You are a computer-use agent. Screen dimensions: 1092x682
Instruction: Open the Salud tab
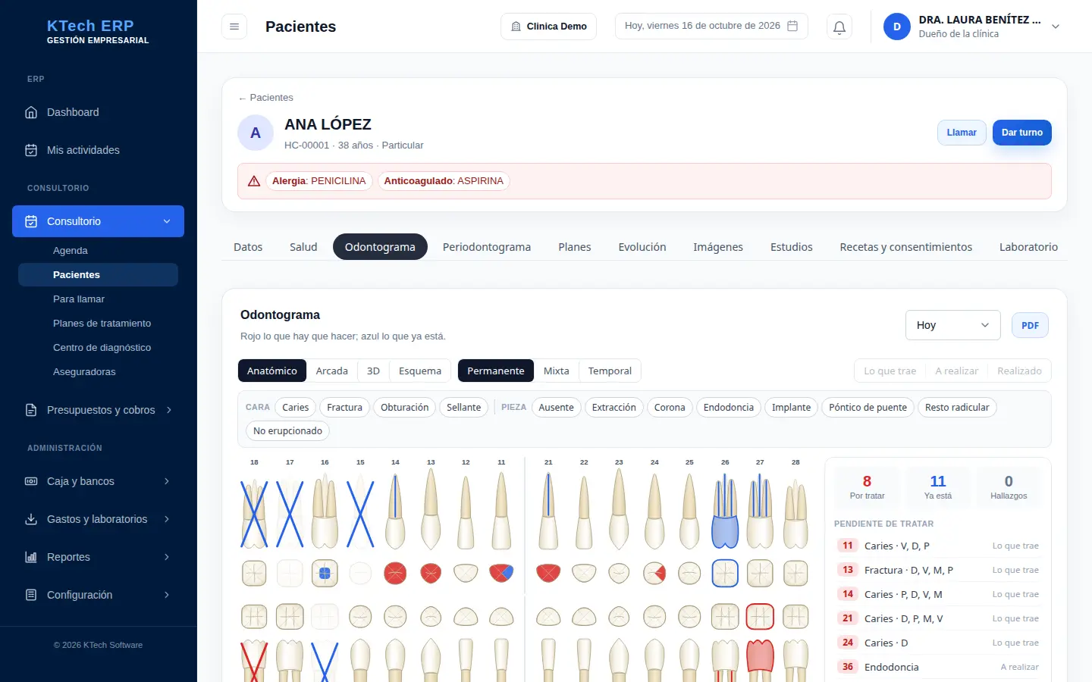tap(303, 247)
